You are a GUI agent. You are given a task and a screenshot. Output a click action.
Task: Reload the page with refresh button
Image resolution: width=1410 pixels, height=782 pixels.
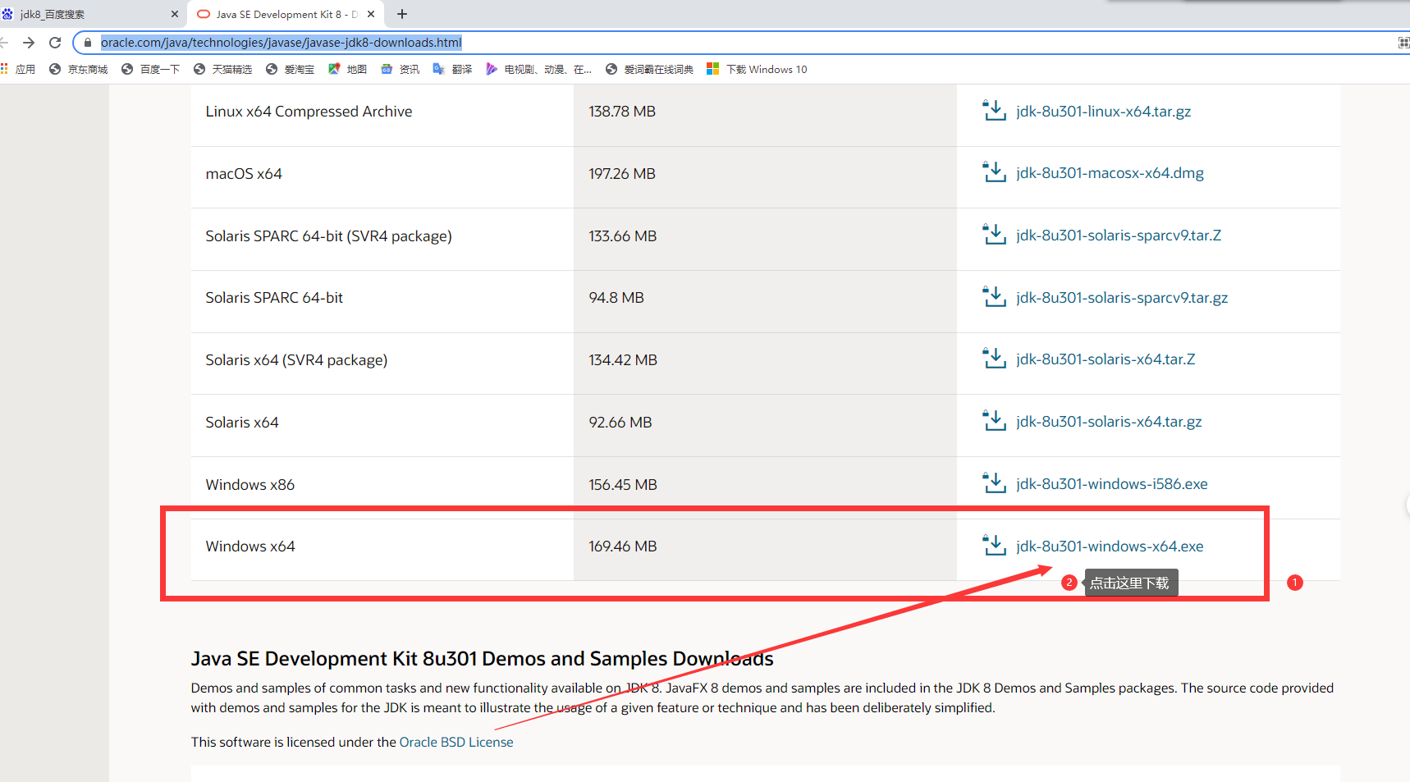tap(55, 43)
